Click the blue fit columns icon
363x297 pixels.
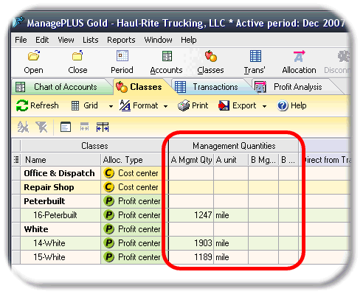click(x=103, y=127)
